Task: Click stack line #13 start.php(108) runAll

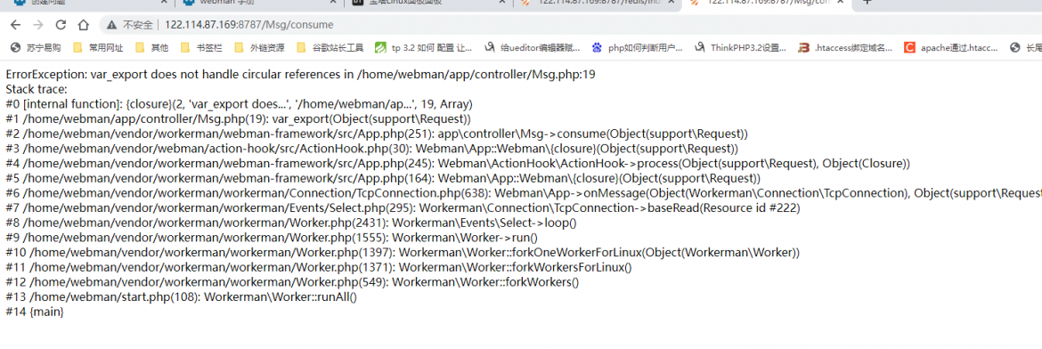Action: 182,297
